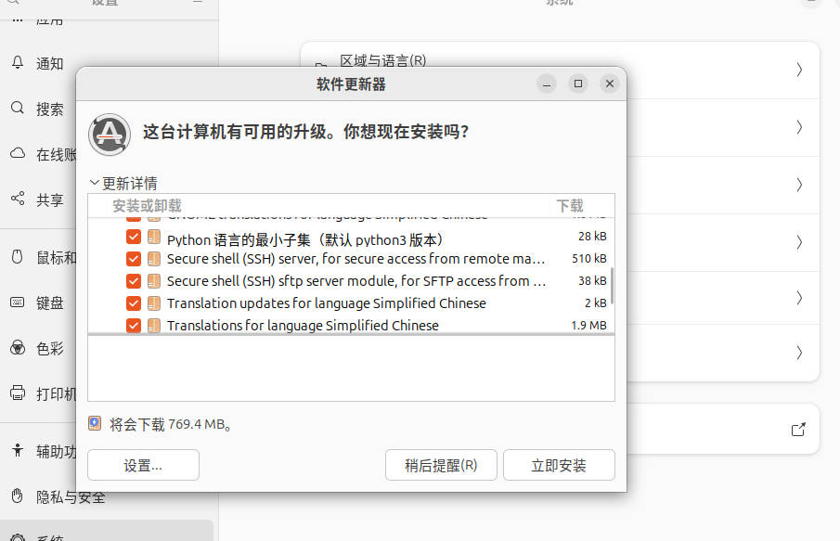Click the external link icon in Settings panel
Screen dimensions: 840x541
(x=798, y=429)
